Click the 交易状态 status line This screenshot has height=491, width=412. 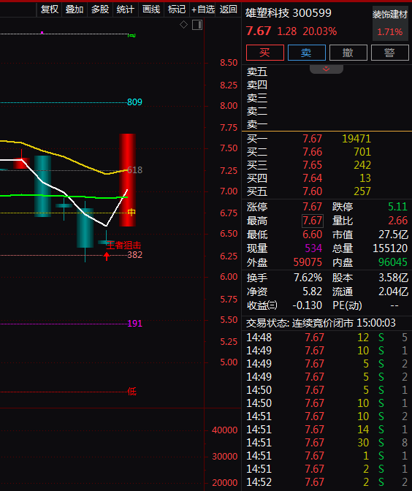point(321,323)
